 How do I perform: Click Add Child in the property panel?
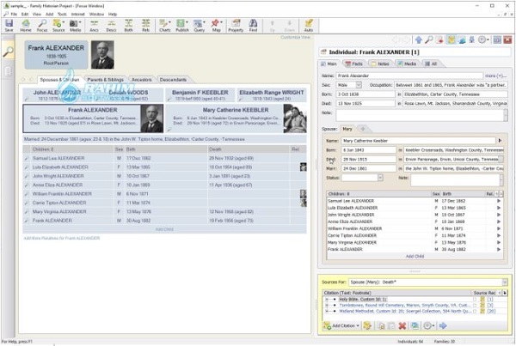[415, 256]
